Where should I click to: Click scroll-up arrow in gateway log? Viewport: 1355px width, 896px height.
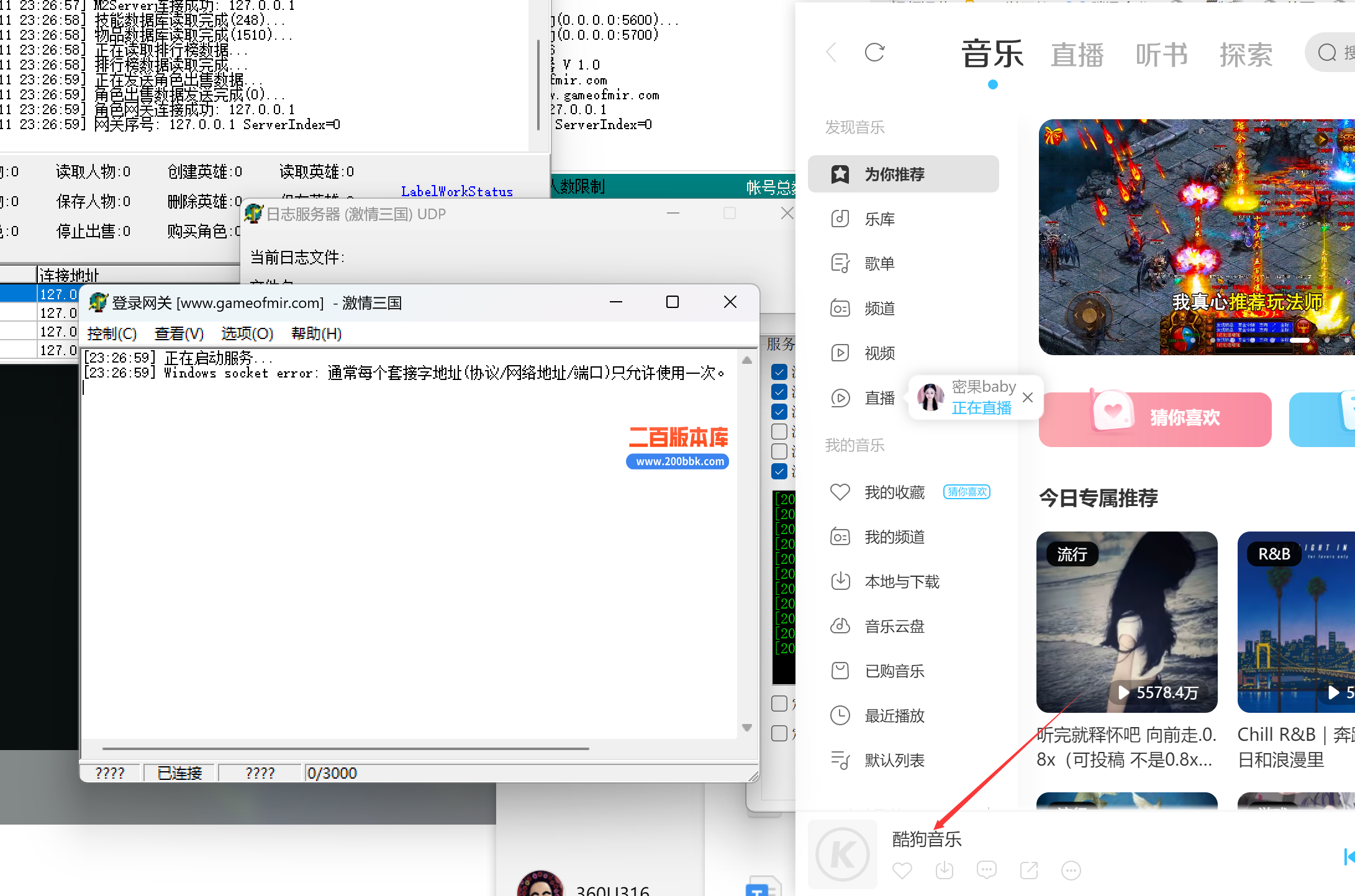747,360
